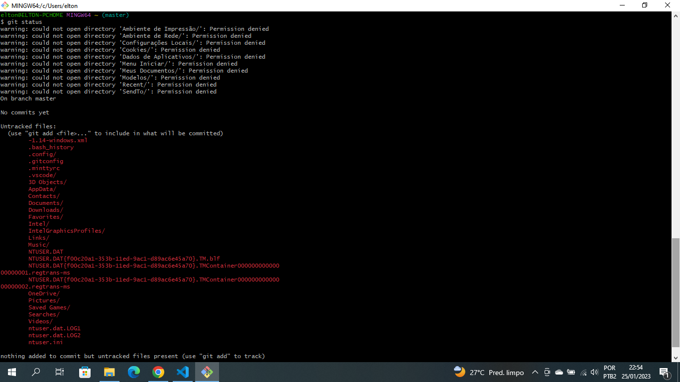Switch input language POR PTB2
Image resolution: width=680 pixels, height=382 pixels.
(x=610, y=372)
